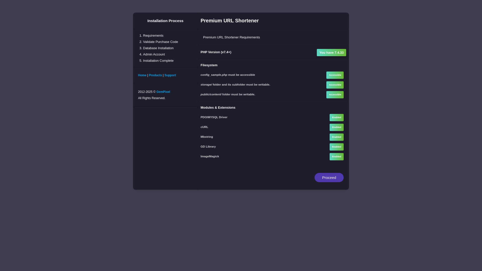Click the Filesystem section heading
The height and width of the screenshot is (271, 482).
pos(209,65)
